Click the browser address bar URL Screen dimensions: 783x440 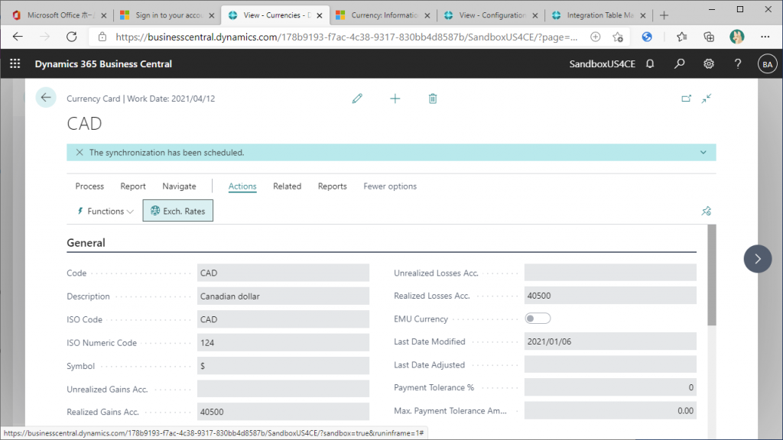coord(346,37)
